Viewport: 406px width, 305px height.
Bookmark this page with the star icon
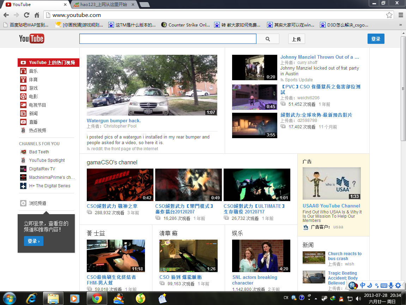[389, 15]
